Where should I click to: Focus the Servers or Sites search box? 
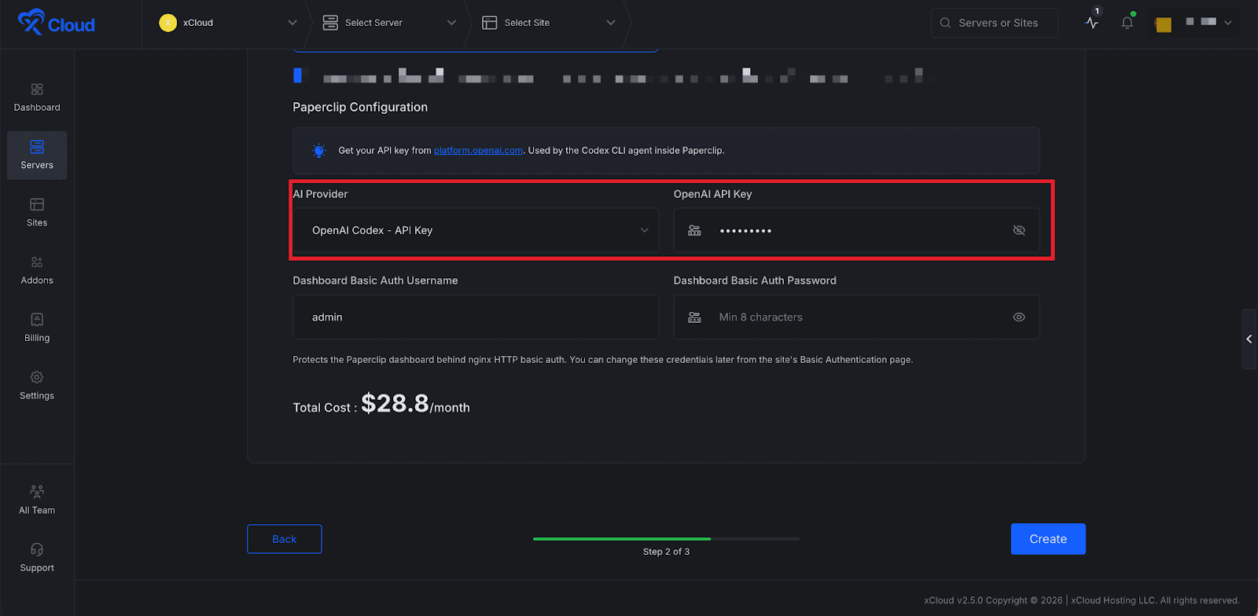point(995,23)
